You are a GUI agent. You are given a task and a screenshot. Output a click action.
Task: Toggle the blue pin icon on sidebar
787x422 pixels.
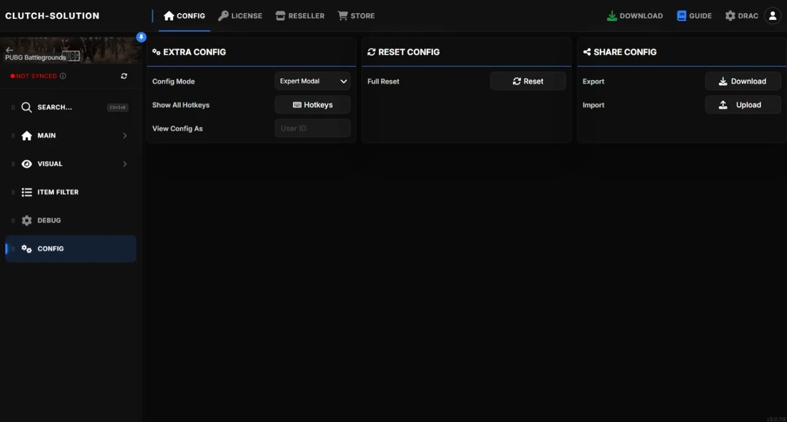[x=141, y=37]
